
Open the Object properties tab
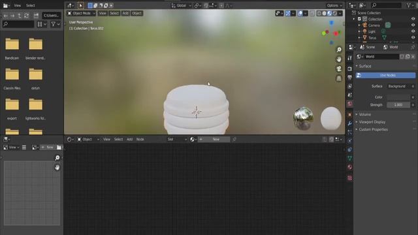(x=350, y=115)
